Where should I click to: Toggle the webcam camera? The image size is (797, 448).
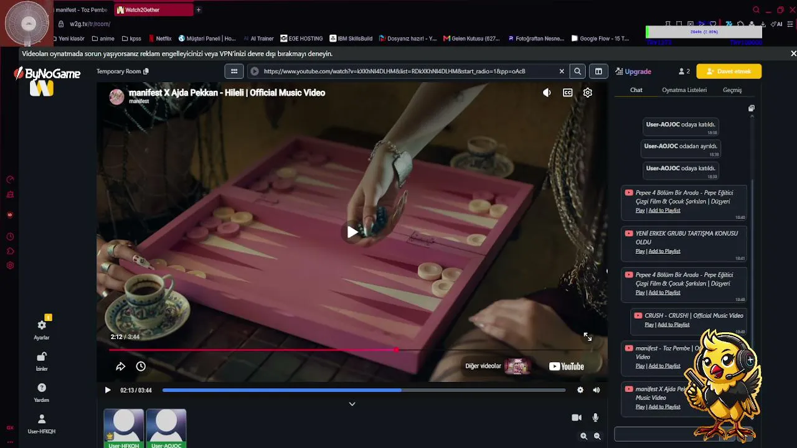[x=577, y=418]
